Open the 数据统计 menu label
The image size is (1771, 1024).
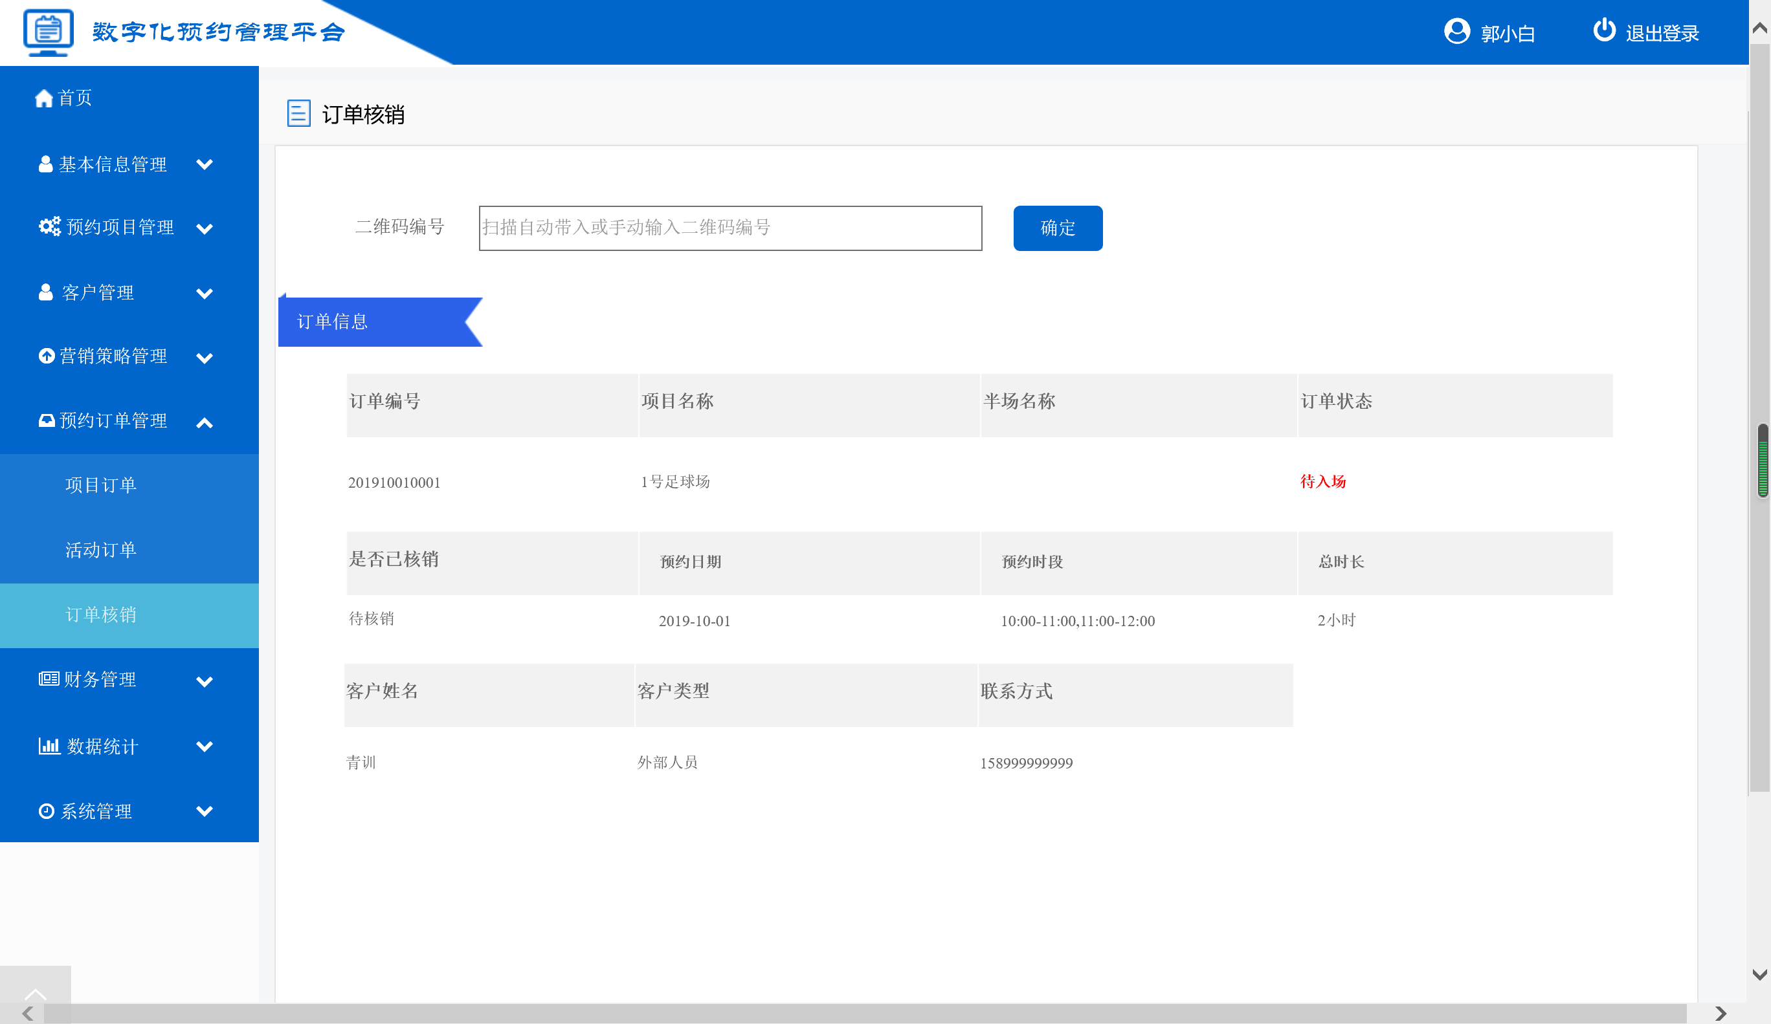102,746
